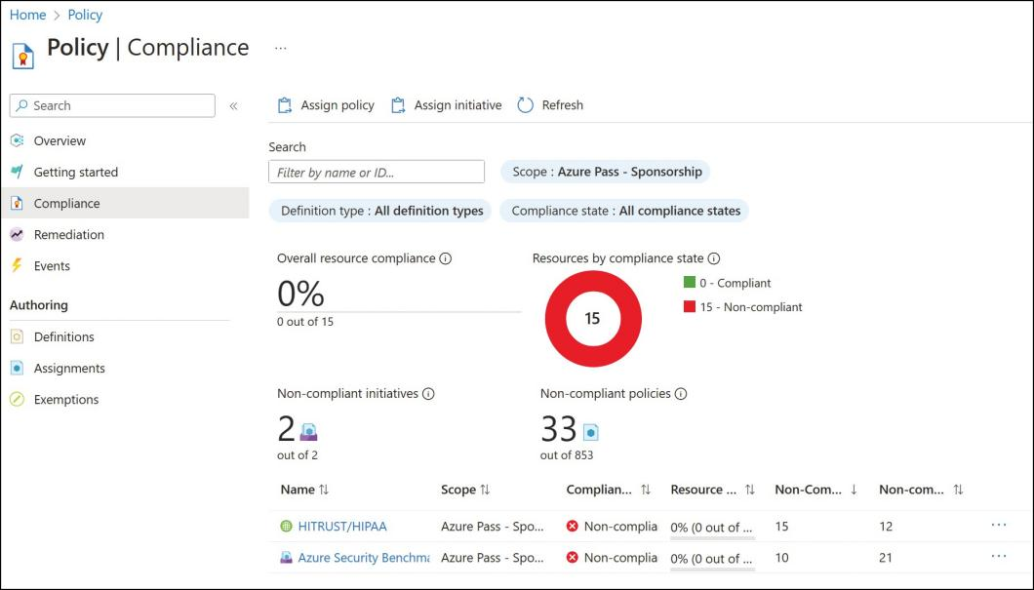Click red non-compliant icon in Azure Security Benchmark row
The image size is (1034, 590).
[573, 558]
